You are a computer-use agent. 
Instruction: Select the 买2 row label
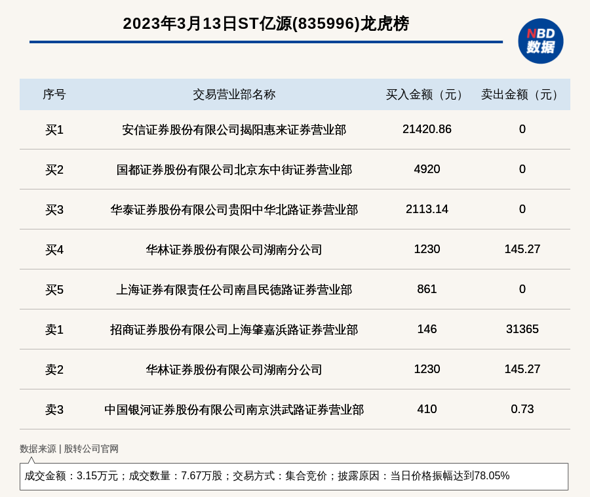click(x=54, y=170)
